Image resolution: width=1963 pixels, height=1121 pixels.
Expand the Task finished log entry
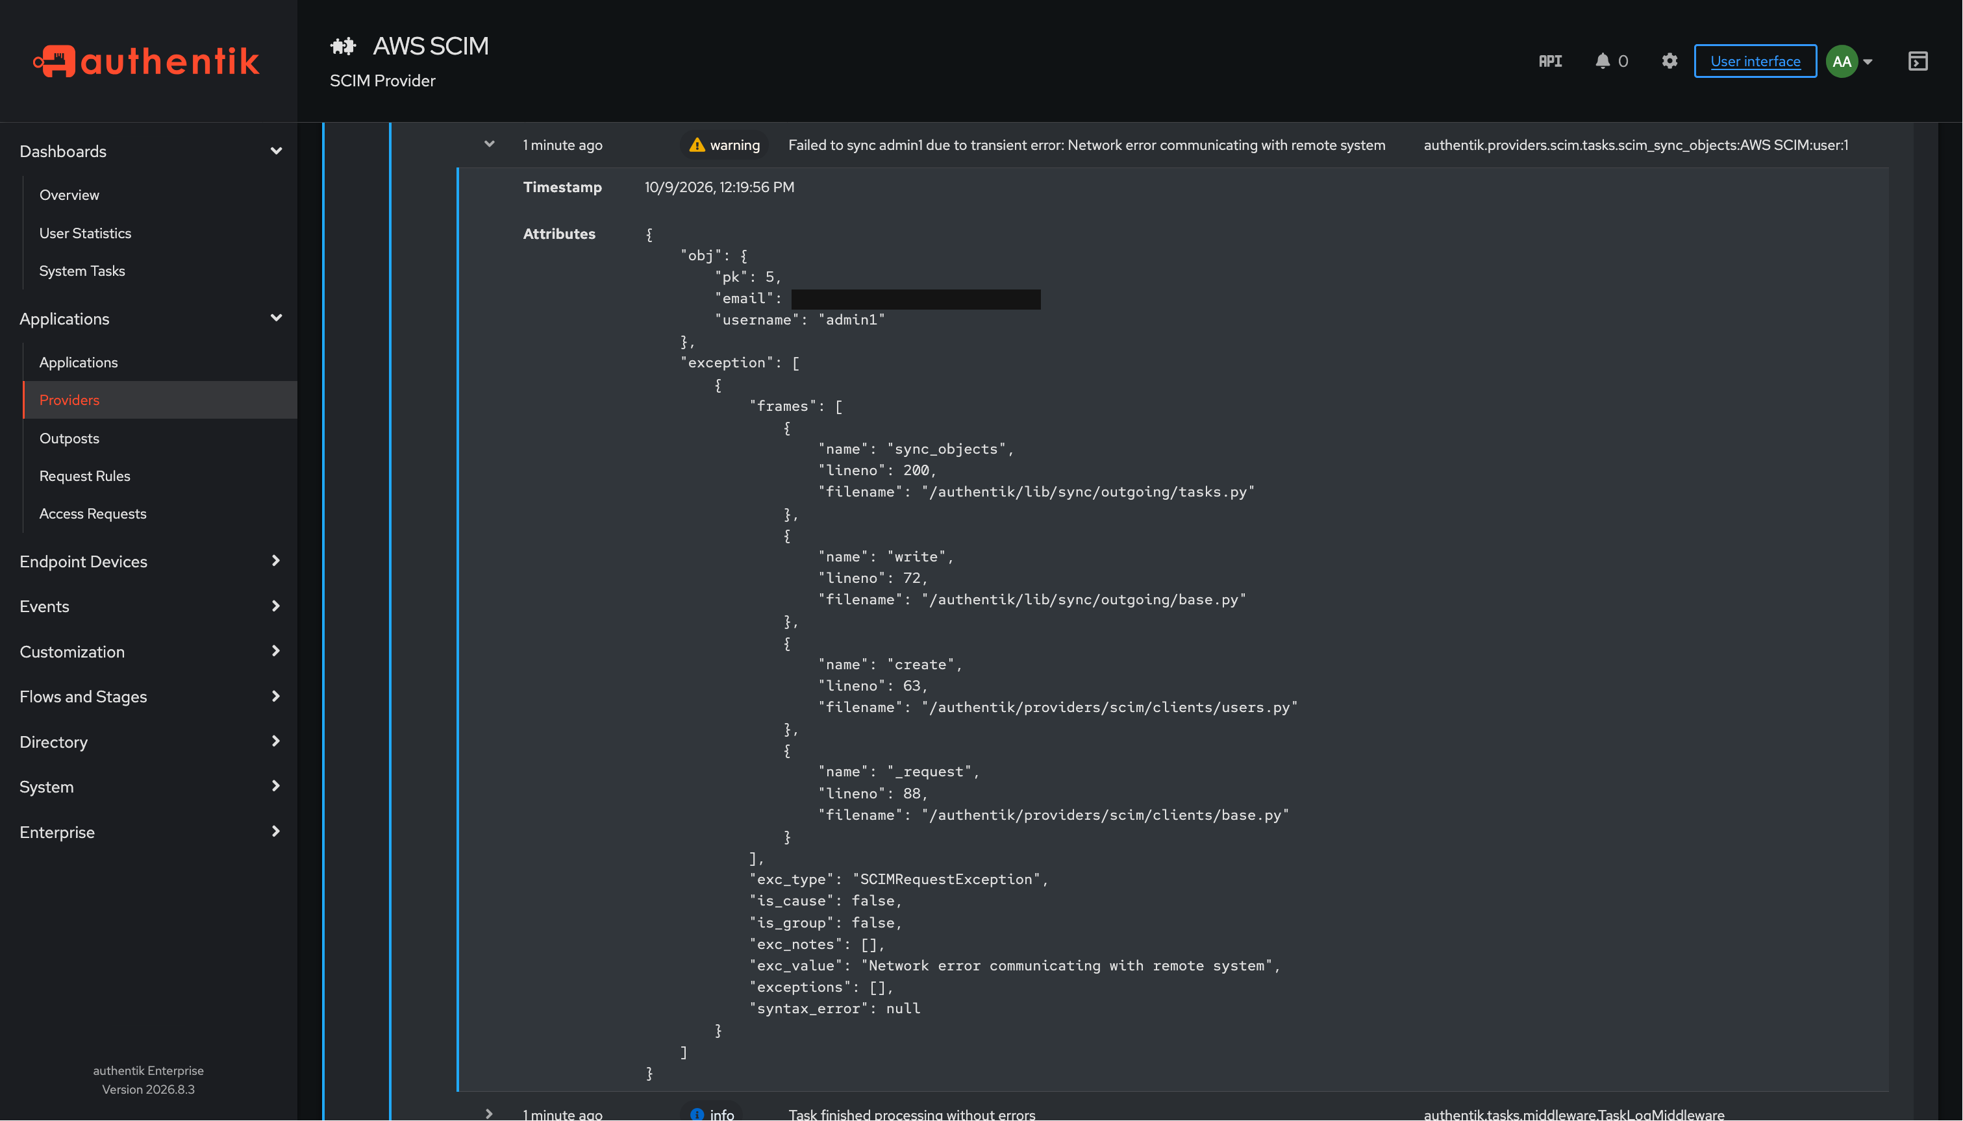coord(489,1113)
